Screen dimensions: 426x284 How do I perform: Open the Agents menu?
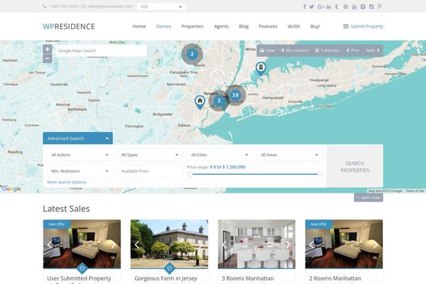point(222,26)
